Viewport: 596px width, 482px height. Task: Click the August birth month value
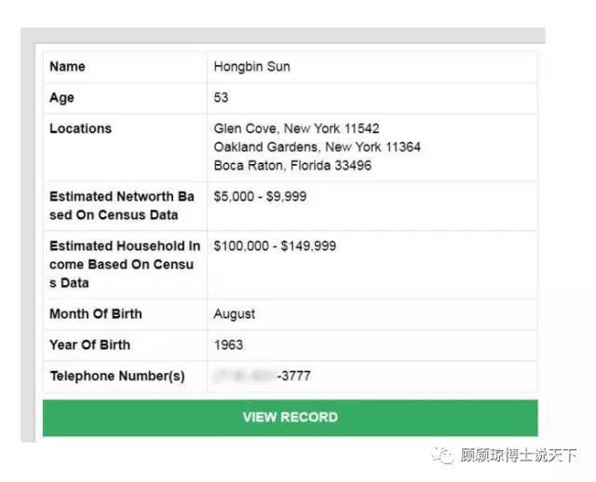coord(234,314)
